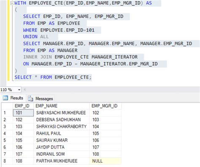Select row header number 6
The width and height of the screenshot is (200, 167).
coord(7,147)
